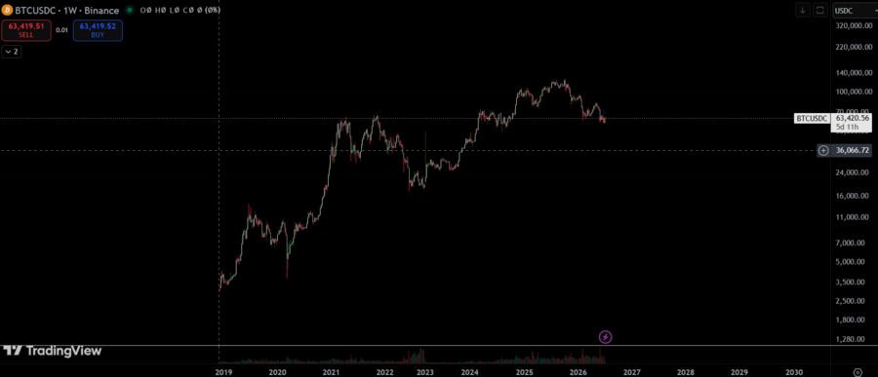Click the 63,420.56 current price label
Viewport: 878px width, 377px height.
coord(853,118)
